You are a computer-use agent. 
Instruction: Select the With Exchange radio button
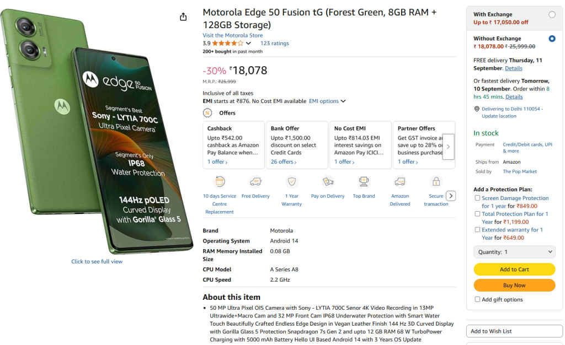pyautogui.click(x=553, y=15)
